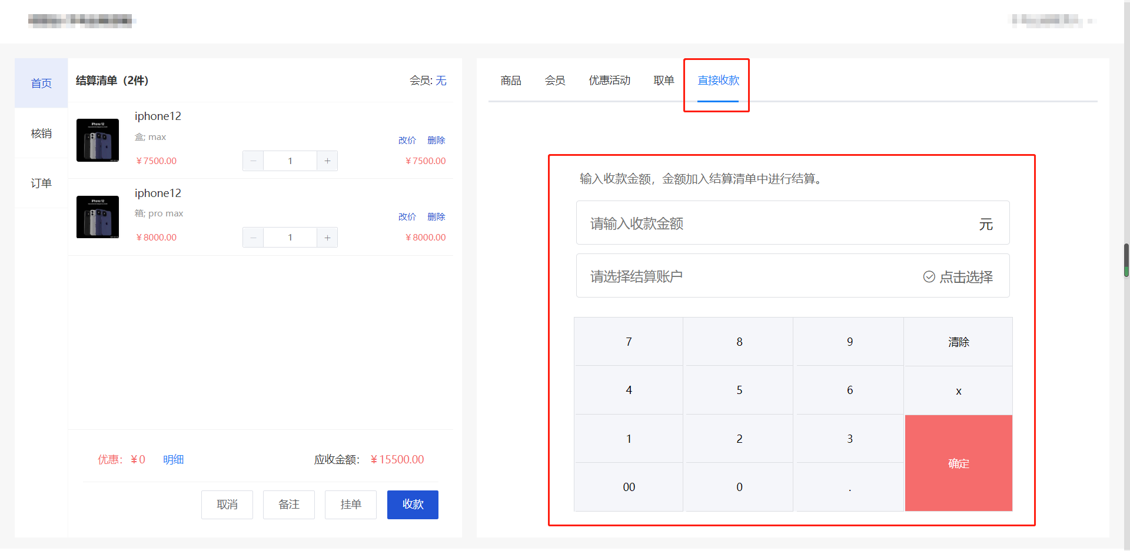The height and width of the screenshot is (551, 1130).
Task: Decrease quantity of iphone12 pro max item
Action: tap(253, 238)
